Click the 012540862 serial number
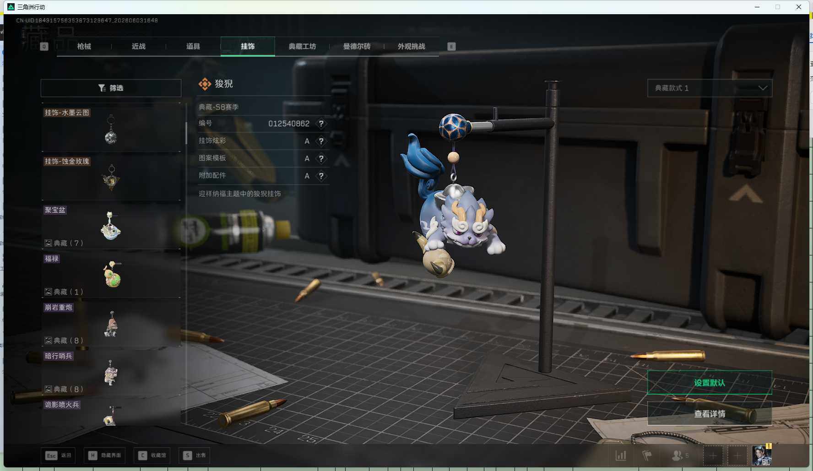Viewport: 813px width, 471px height. [289, 124]
